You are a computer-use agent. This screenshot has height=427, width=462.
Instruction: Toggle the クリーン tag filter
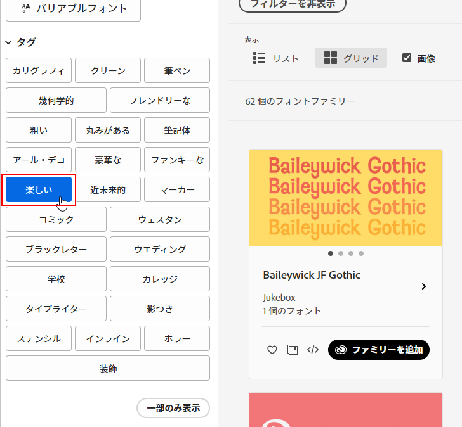coord(108,70)
